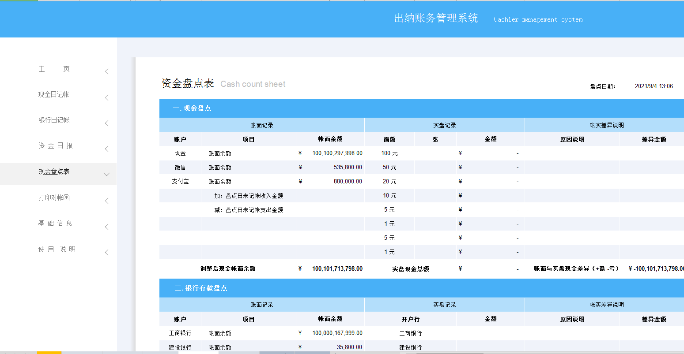Collapse the down chevron on 现金盘点表

click(106, 174)
